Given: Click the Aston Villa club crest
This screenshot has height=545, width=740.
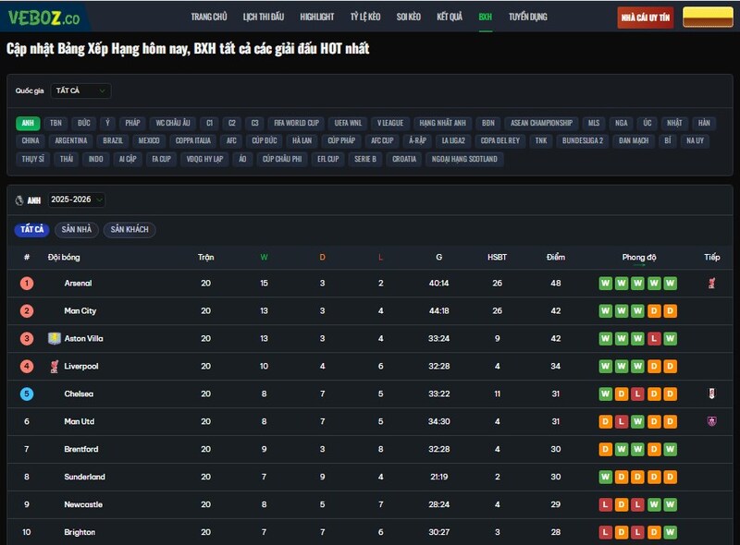Looking at the screenshot, I should (x=54, y=339).
